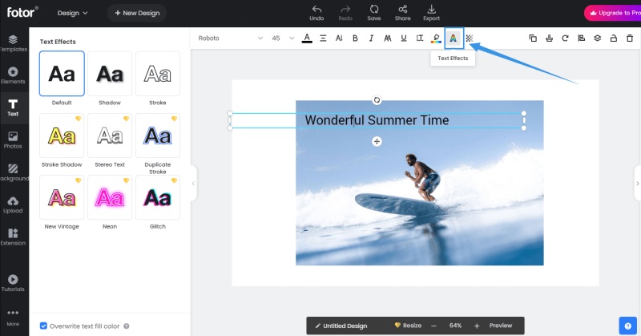Open the layers icon in toolbar

pyautogui.click(x=597, y=38)
